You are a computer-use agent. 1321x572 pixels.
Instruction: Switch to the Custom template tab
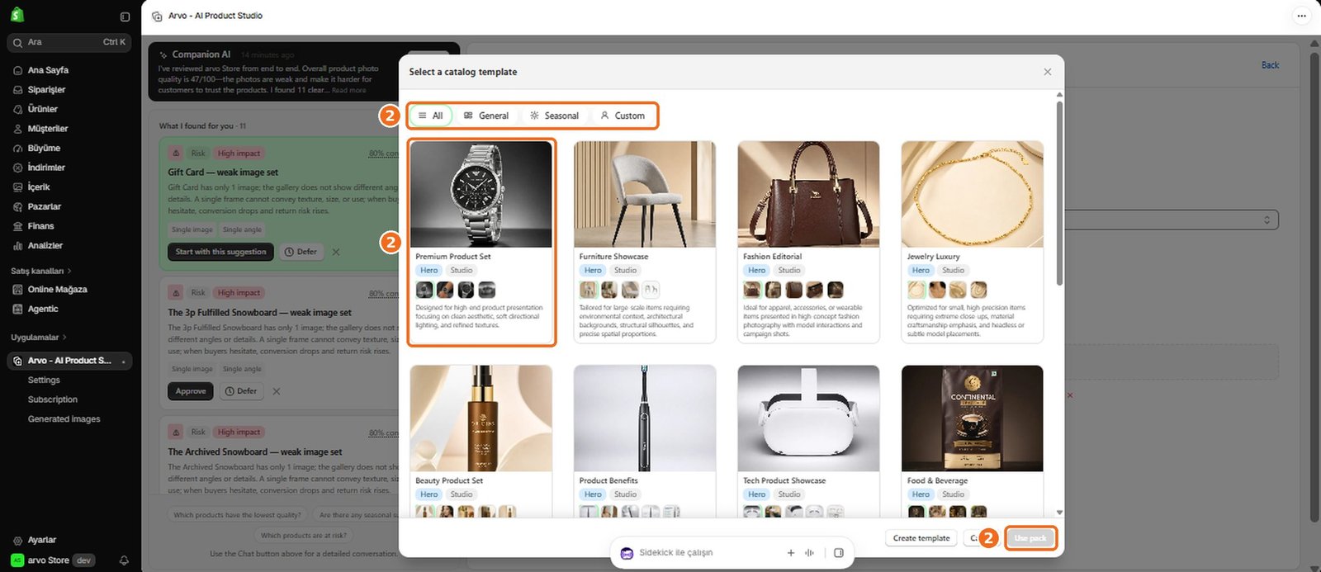click(623, 116)
